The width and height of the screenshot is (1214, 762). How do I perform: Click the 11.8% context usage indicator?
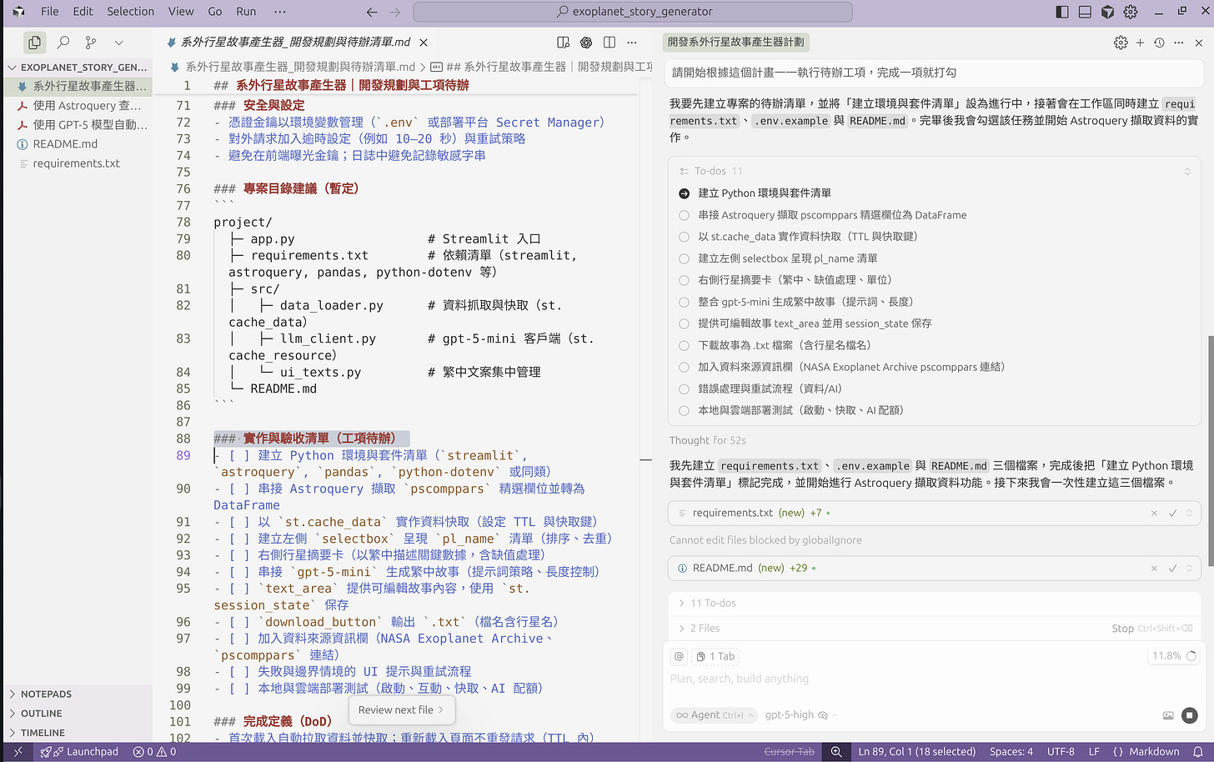(x=1174, y=656)
